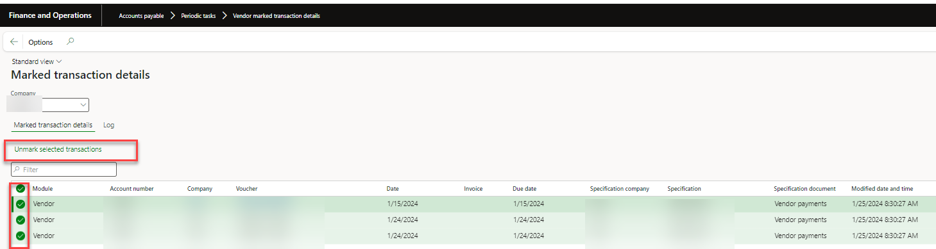Image resolution: width=936 pixels, height=249 pixels.
Task: Click the filter magnifier icon
Action: [17, 170]
